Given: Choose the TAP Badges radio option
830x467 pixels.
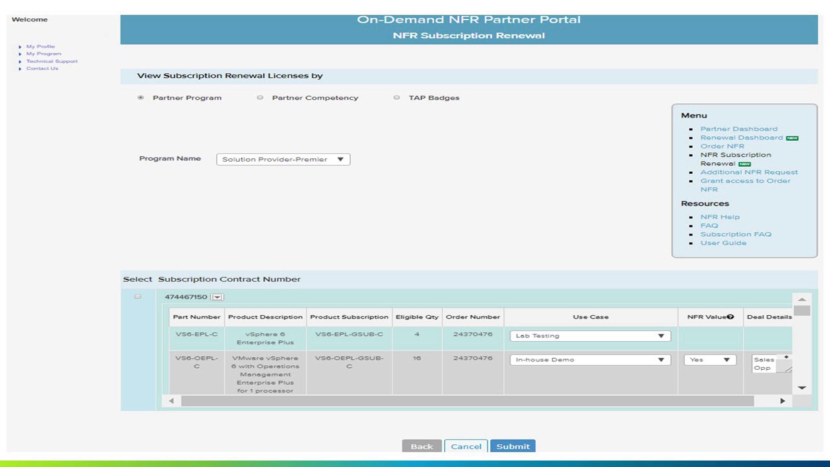Looking at the screenshot, I should click(x=396, y=98).
